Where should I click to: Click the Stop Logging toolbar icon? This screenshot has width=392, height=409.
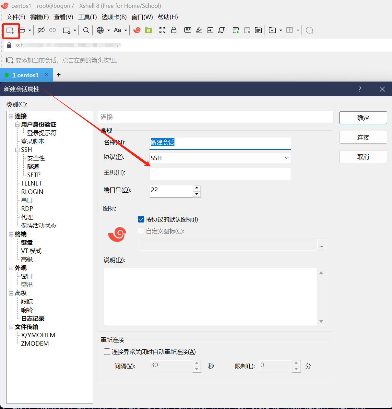tap(247, 30)
